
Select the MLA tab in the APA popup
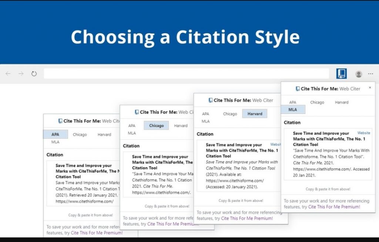56,142
